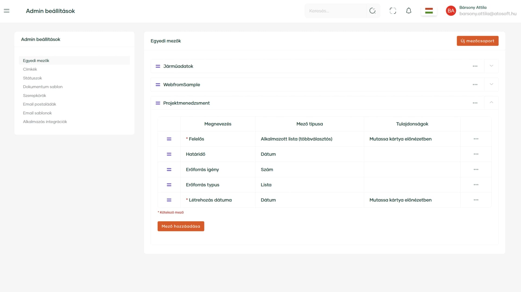Grab the Projektmenedzsment drag handle icon
Screen dimensions: 521x292
click(158, 103)
